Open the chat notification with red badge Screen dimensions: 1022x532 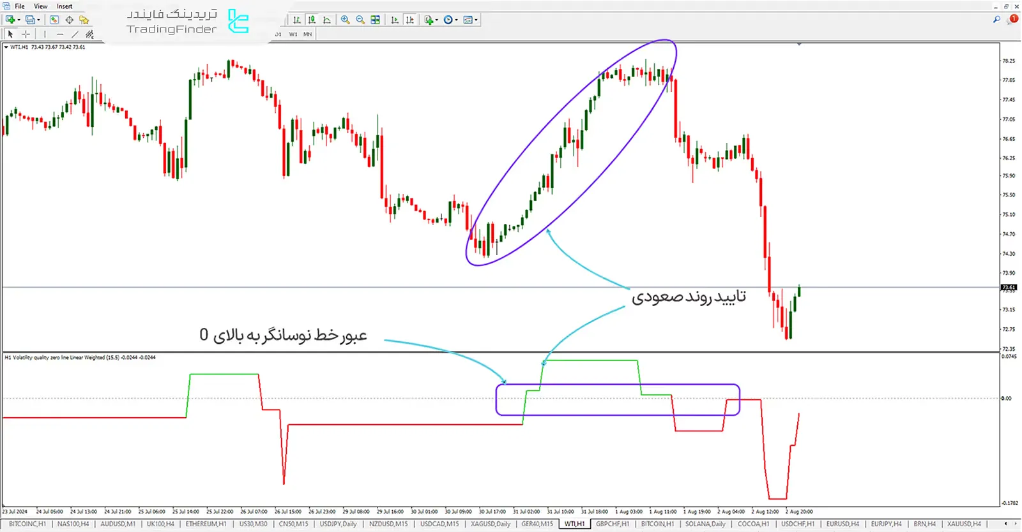coord(1012,20)
